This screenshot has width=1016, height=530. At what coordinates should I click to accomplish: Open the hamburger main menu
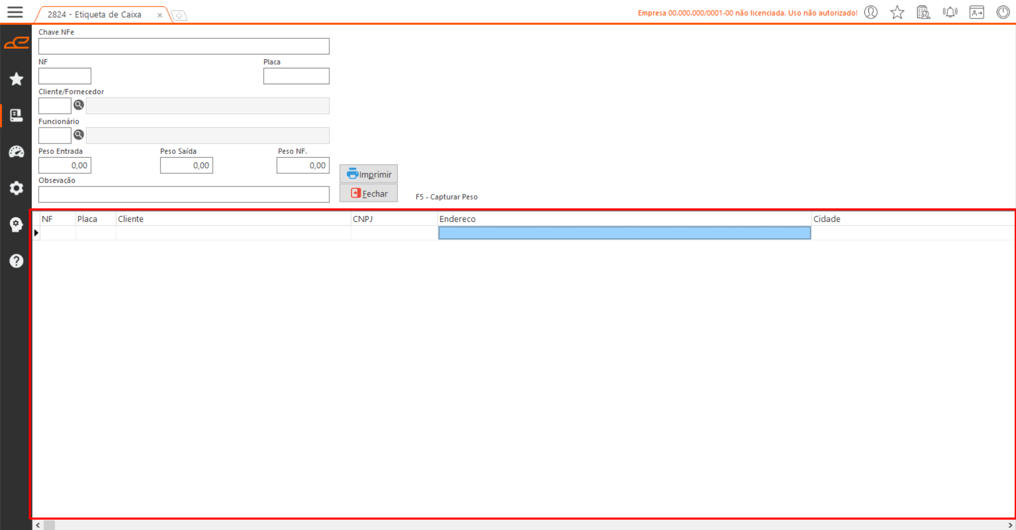[x=15, y=12]
